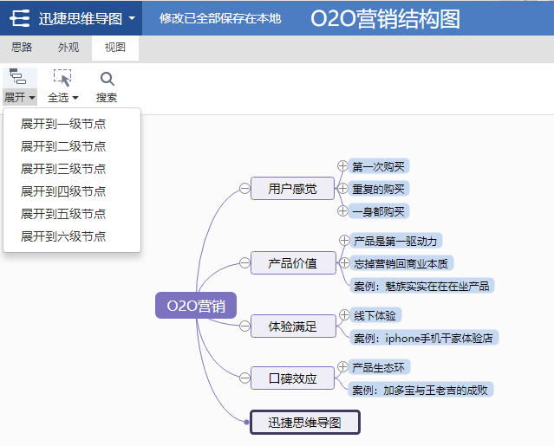Select the 产品价值 node
This screenshot has width=554, height=446.
[x=292, y=263]
